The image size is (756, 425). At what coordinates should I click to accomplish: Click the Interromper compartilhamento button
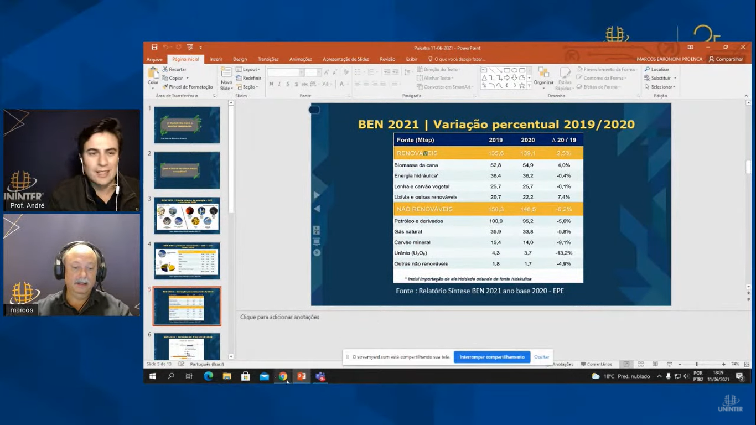pos(491,357)
